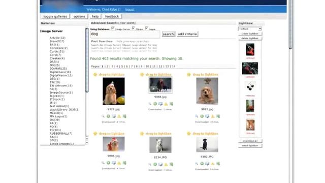
Task: Click the galleries list scroll down arrow
Action: [x=87, y=143]
